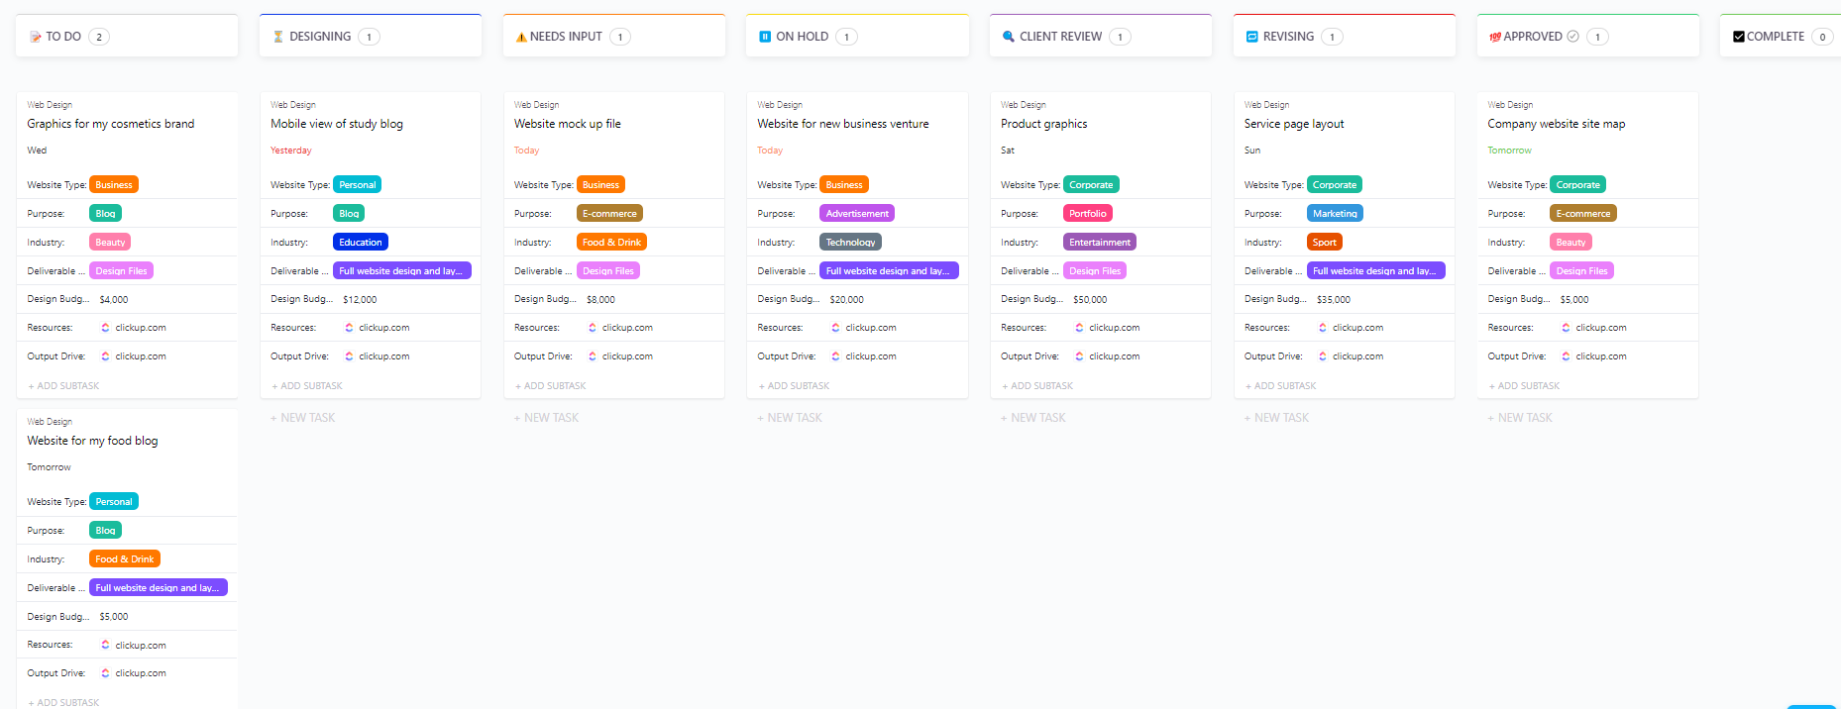Click the TO DO column notepad icon
The width and height of the screenshot is (1841, 709).
(x=36, y=37)
